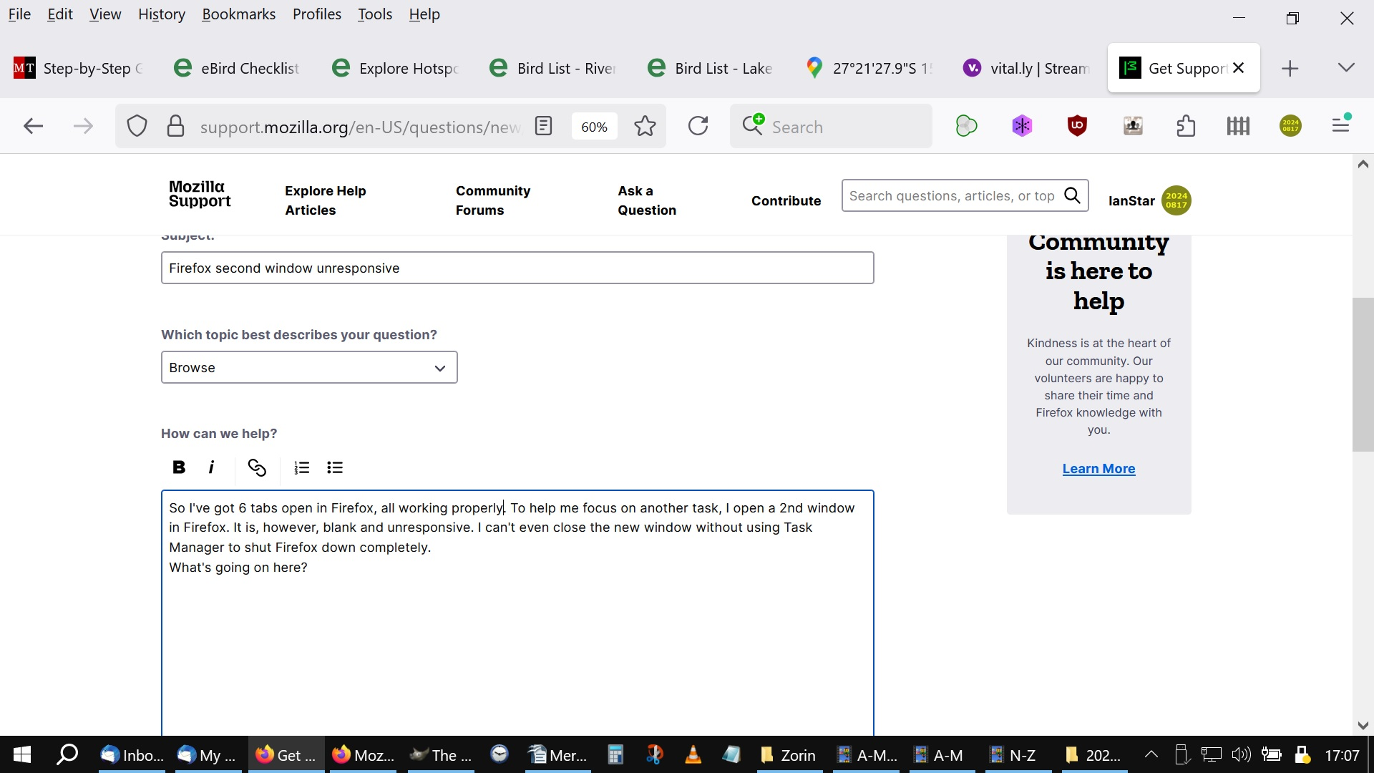The width and height of the screenshot is (1374, 773).
Task: Open the Extensions puzzle icon
Action: 1186,127
